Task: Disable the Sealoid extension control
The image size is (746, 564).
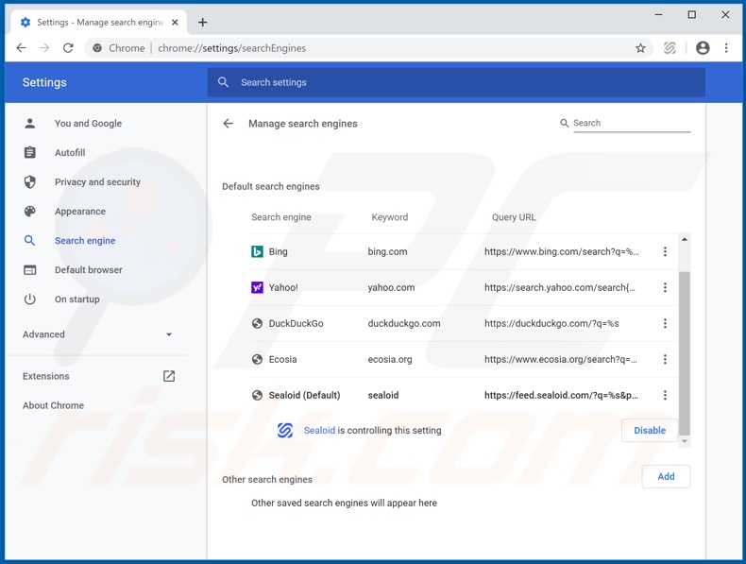Action: pyautogui.click(x=649, y=431)
